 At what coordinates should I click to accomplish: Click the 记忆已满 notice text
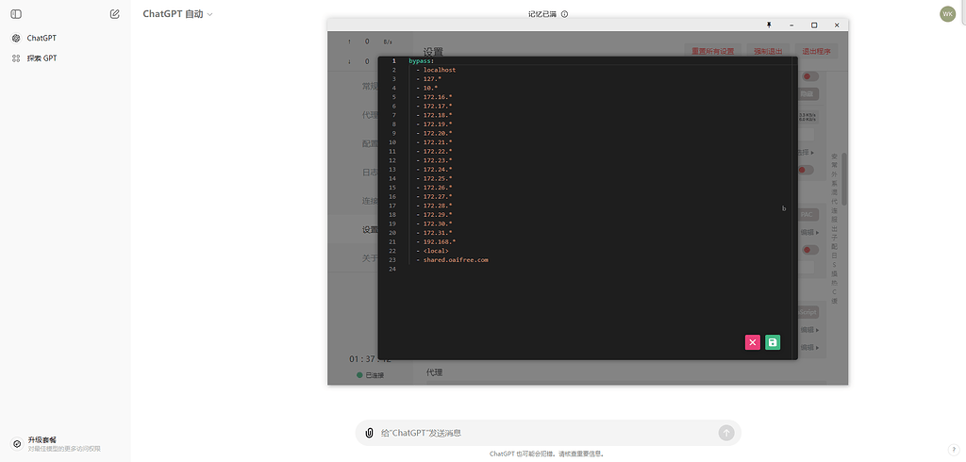click(542, 14)
